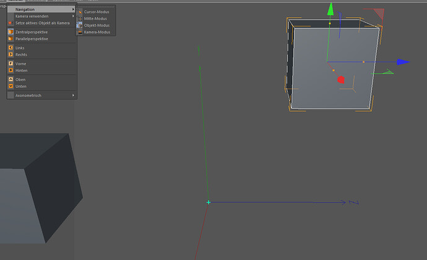Click the red plane triangle handle near cube corner
Viewport: 427px width, 260px height.
379,13
